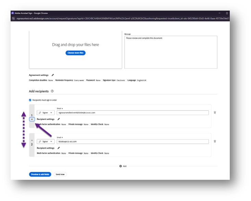Viewport: 251px width, 201px height.
Task: Edit second recipient's settings pencil icon
Action: point(59,148)
